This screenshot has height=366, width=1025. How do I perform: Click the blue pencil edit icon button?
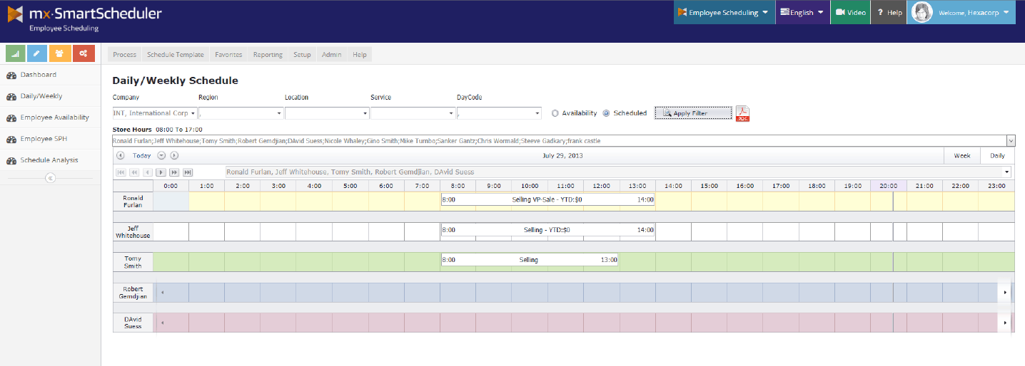pos(38,53)
